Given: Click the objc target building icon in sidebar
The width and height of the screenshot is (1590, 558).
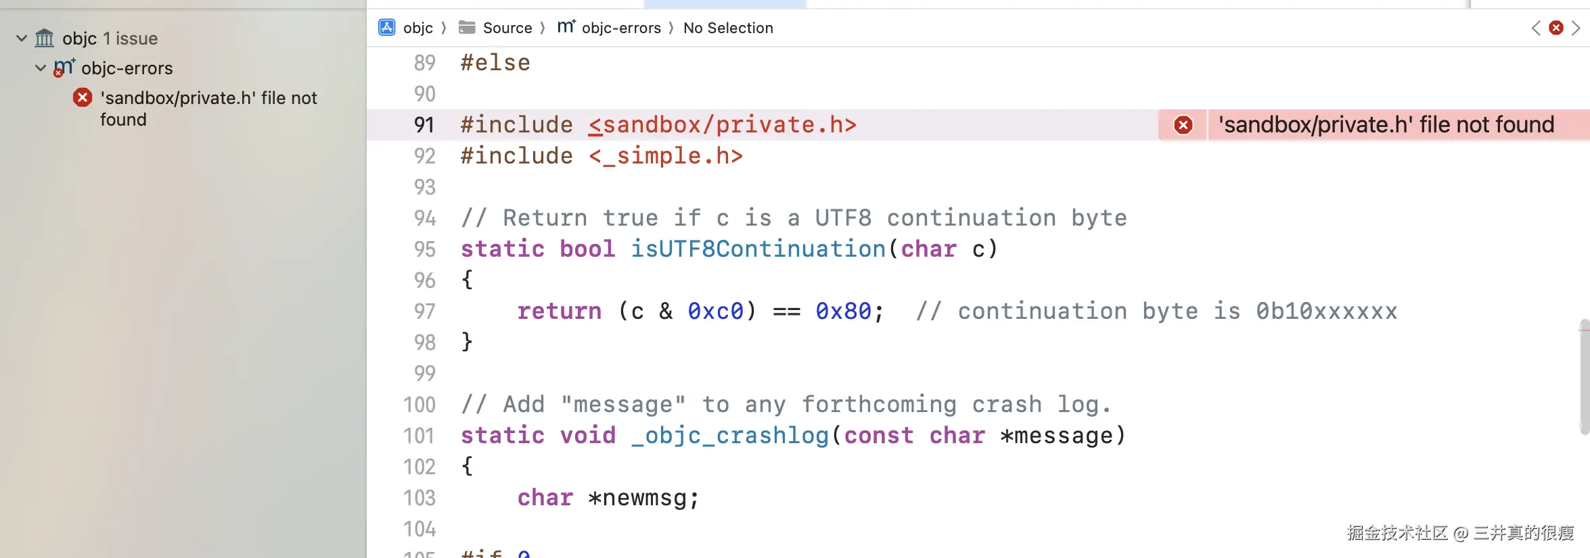Looking at the screenshot, I should 45,39.
